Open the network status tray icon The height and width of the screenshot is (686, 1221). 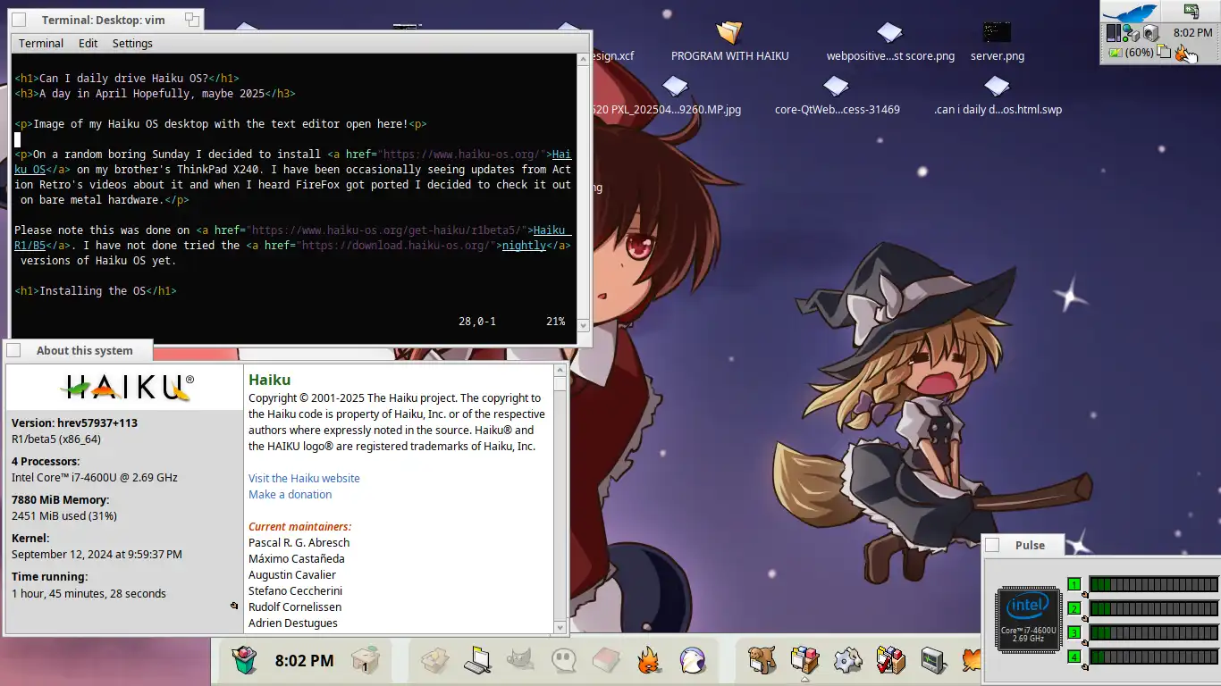tap(1131, 33)
